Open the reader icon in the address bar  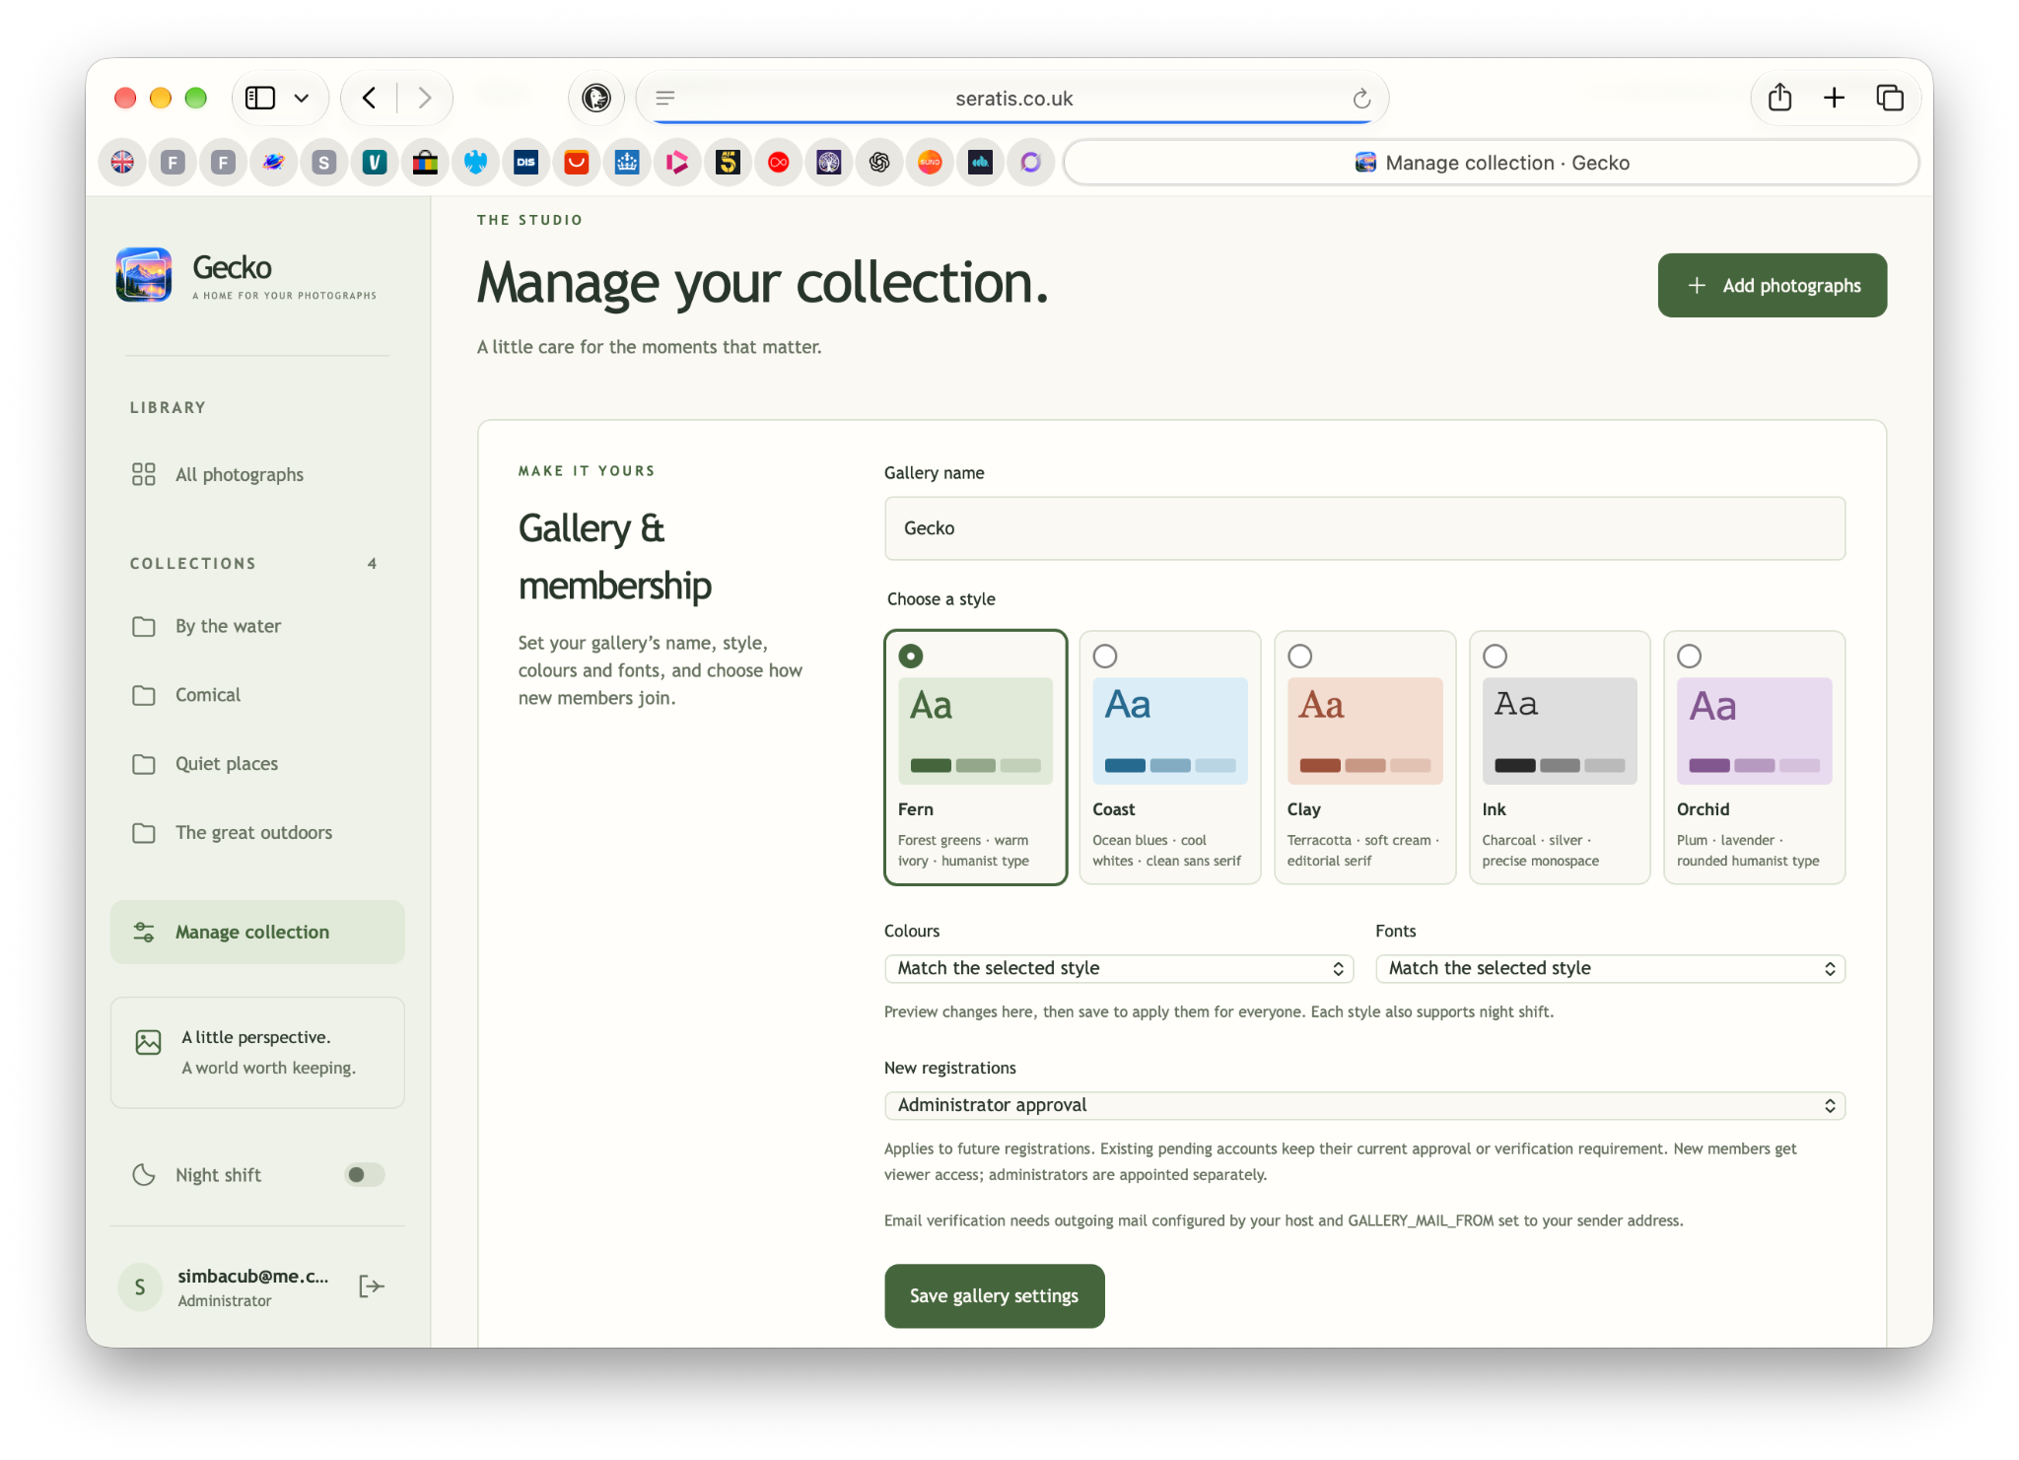[x=665, y=99]
